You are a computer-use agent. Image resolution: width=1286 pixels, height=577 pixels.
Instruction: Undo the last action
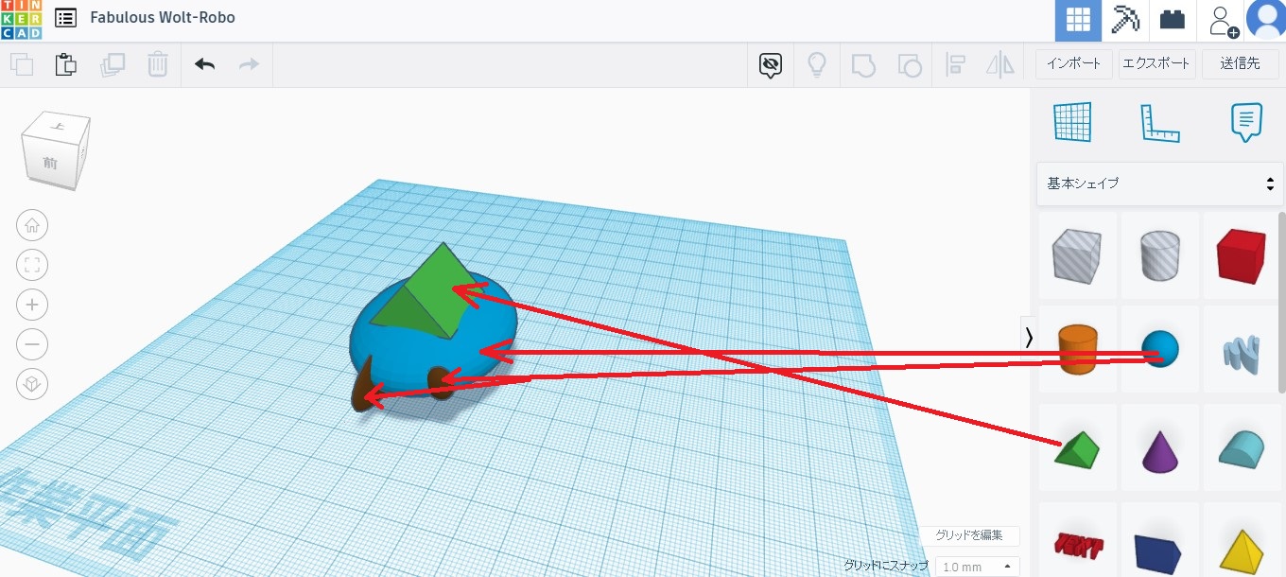point(205,64)
